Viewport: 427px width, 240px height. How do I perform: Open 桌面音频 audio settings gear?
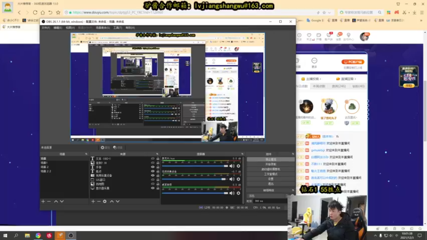coord(239,193)
